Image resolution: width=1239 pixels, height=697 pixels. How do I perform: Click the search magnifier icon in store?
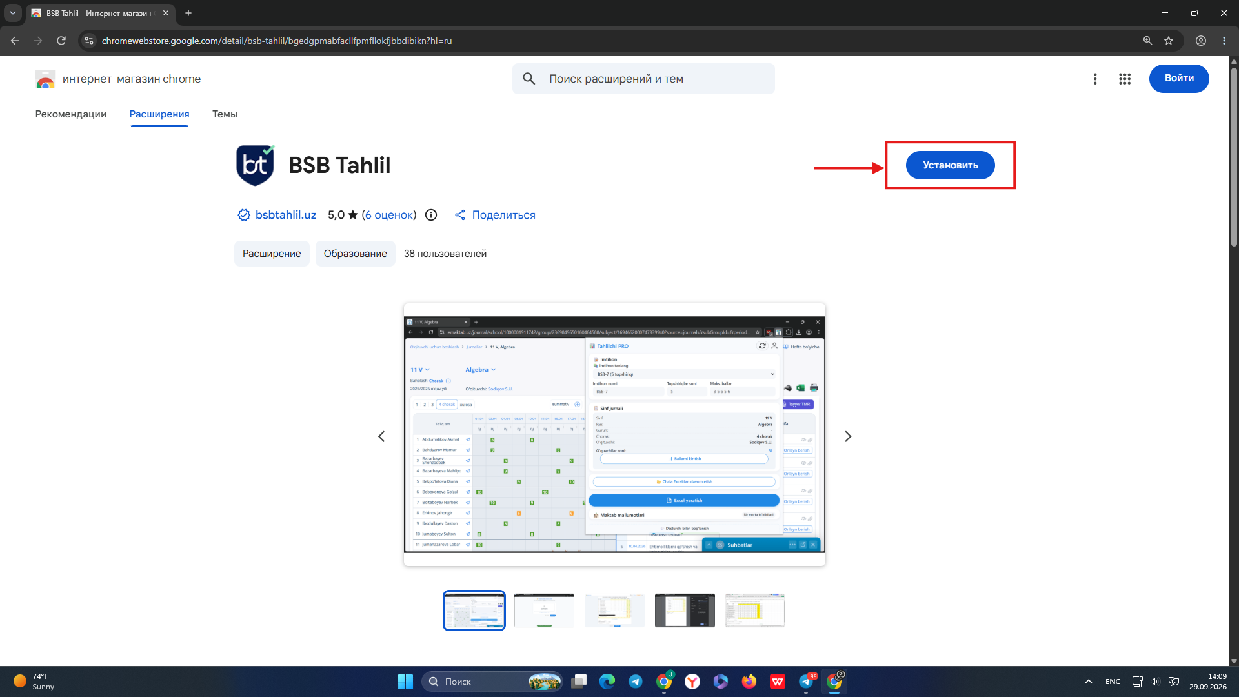coord(529,79)
